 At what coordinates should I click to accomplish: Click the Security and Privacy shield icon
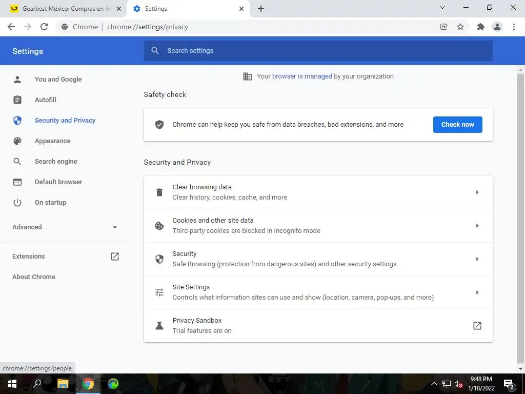pos(17,120)
